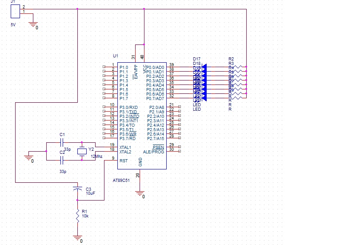Image resolution: width=364 pixels, height=245 pixels.
Task: Select the ground symbol next to J1
Action: coord(33,25)
